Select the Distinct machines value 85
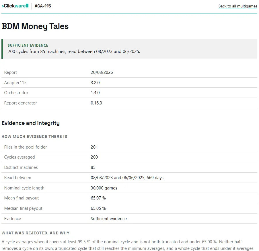 [93, 167]
